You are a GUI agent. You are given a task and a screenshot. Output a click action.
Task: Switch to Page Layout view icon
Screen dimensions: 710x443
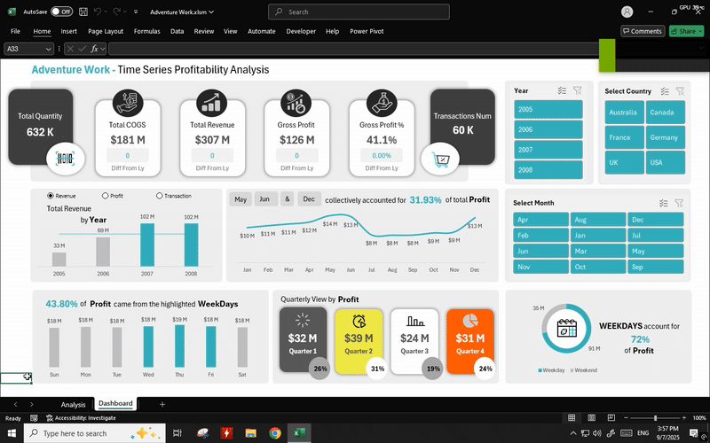tap(591, 417)
